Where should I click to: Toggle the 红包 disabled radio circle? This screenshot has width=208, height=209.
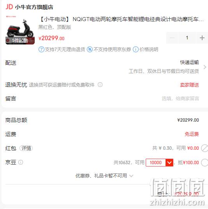coord(204,148)
